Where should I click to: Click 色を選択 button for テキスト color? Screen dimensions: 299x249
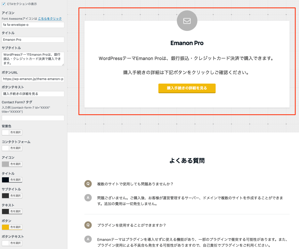15,212
